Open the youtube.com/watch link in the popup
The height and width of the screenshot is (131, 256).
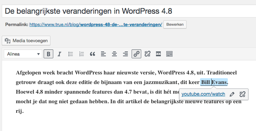click(203, 94)
